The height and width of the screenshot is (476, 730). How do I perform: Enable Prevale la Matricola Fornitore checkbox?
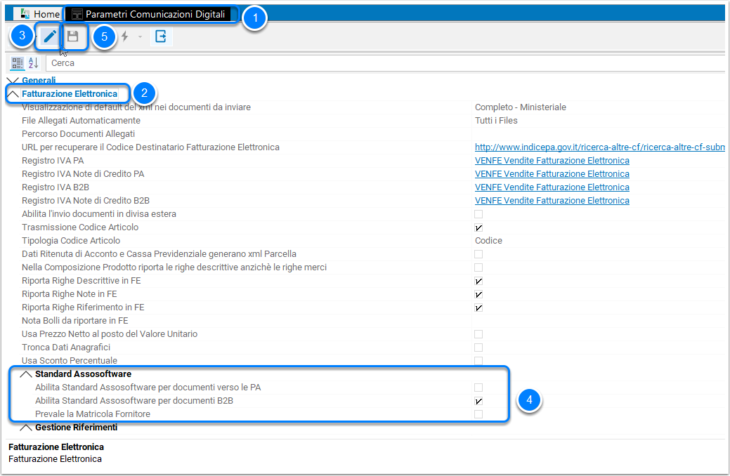(478, 414)
